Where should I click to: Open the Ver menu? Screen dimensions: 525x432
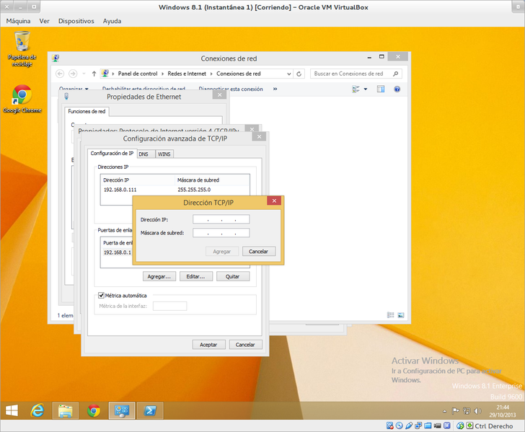[x=44, y=21]
